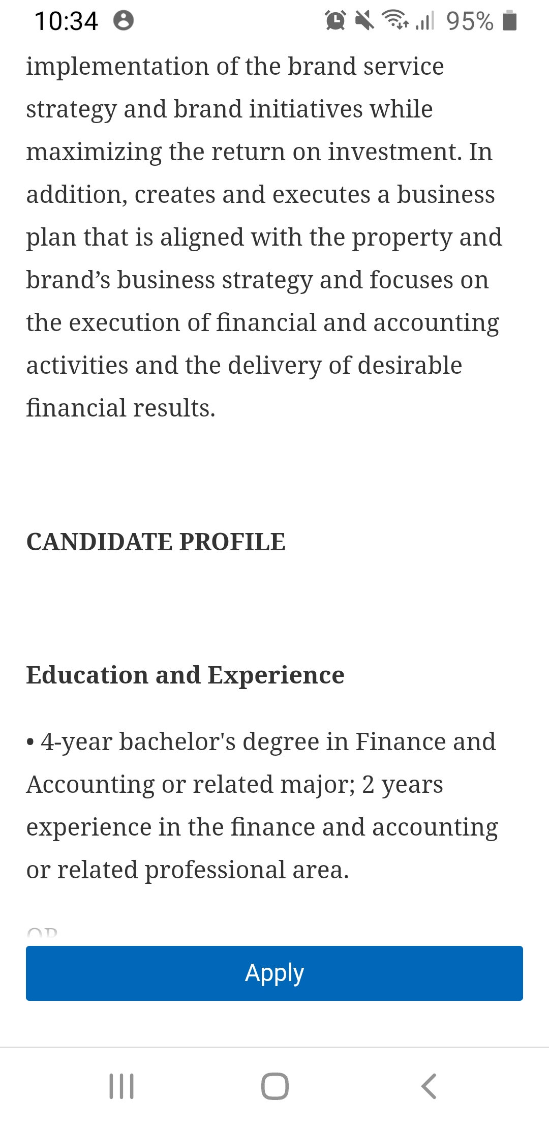Tap the CANDIDATE PROFILE heading
The width and height of the screenshot is (549, 1129).
(x=156, y=542)
